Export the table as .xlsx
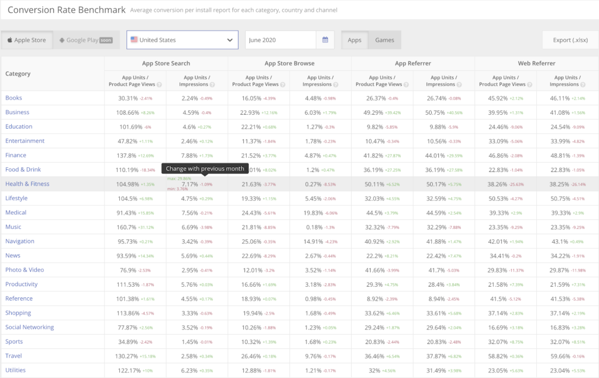The height and width of the screenshot is (378, 599). pyautogui.click(x=570, y=40)
